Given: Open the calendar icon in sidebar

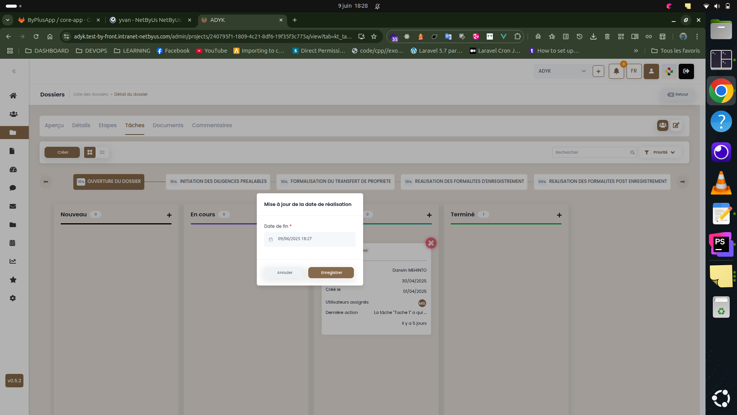Looking at the screenshot, I should point(12,243).
